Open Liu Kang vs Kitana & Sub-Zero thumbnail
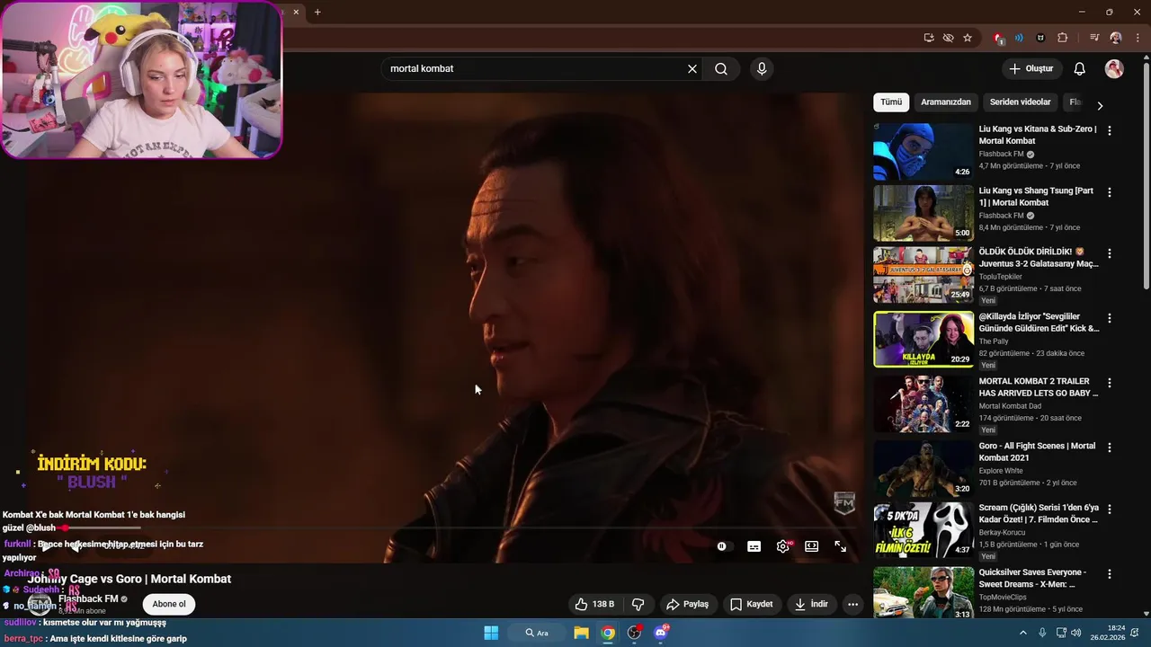 (923, 152)
